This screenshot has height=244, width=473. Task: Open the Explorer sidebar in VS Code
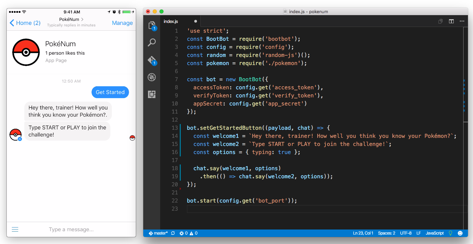(151, 25)
